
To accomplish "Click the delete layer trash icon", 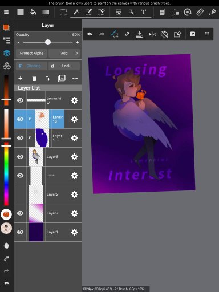I will [x=34, y=78].
